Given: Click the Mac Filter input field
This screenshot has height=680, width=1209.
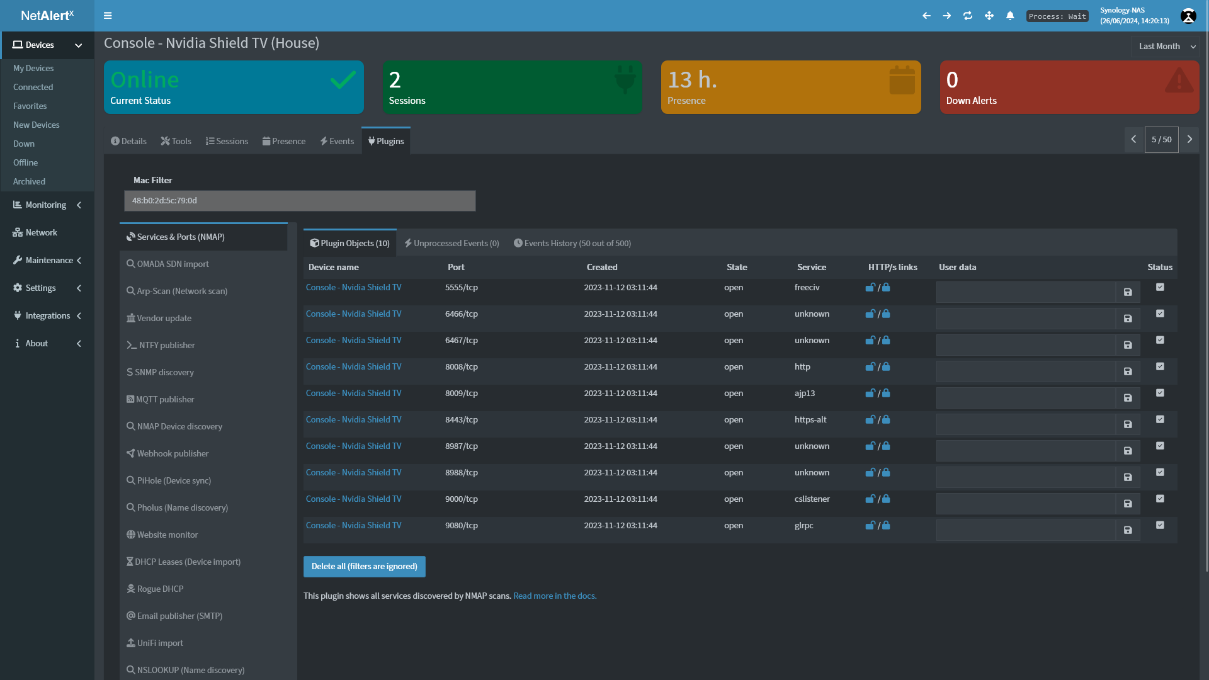Looking at the screenshot, I should click(x=300, y=201).
